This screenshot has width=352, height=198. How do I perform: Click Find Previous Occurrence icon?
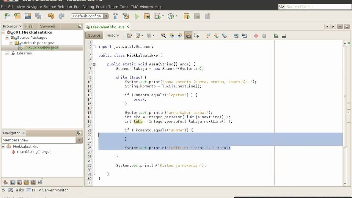point(172,36)
